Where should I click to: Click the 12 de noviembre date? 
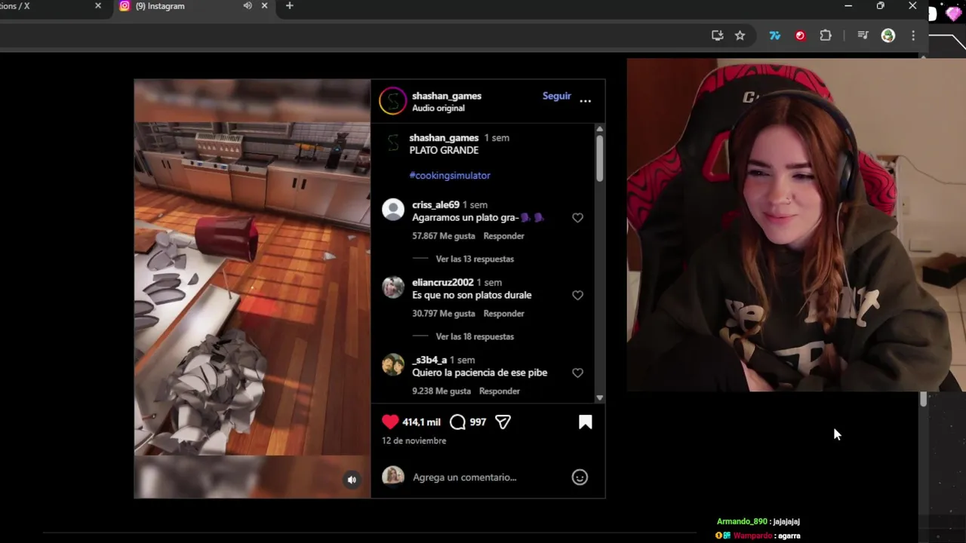(414, 440)
